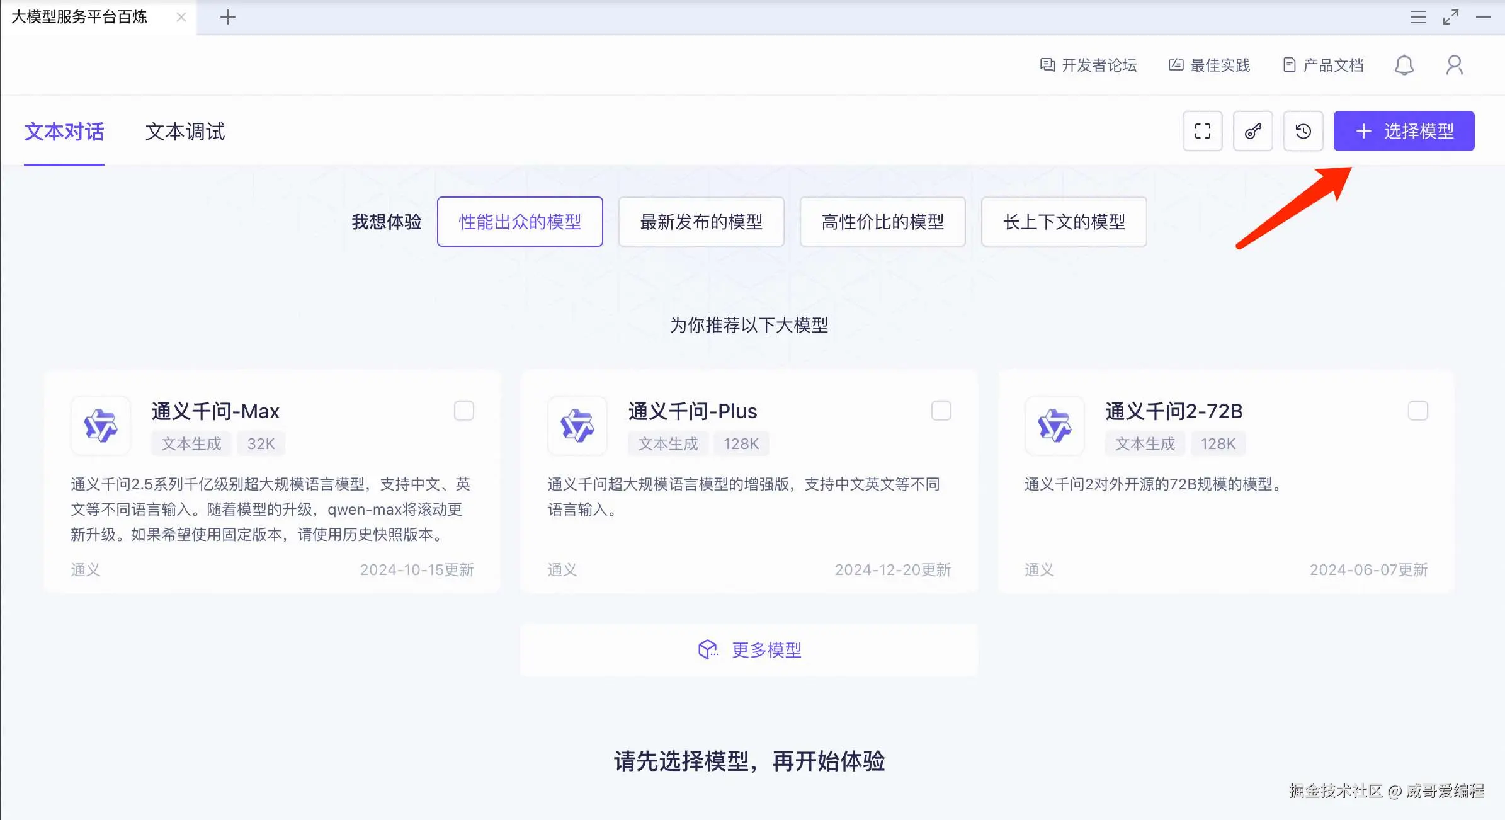Select the 文本对话 tab
This screenshot has width=1505, height=820.
pos(64,132)
